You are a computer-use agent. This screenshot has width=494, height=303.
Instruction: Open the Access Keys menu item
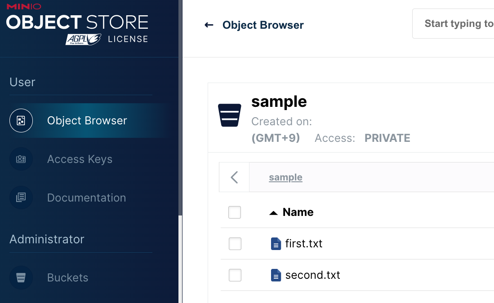tap(80, 159)
